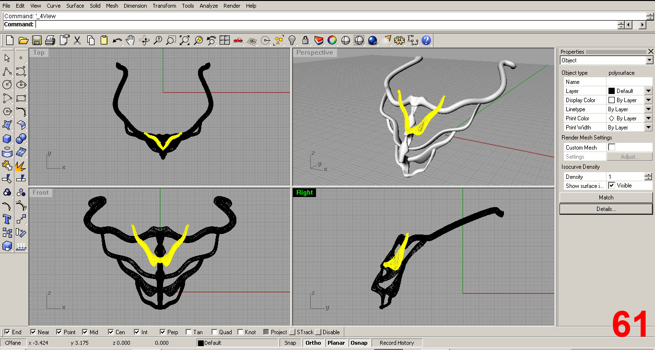Open the Right viewport title menu
This screenshot has width=655, height=350.
pyautogui.click(x=304, y=192)
